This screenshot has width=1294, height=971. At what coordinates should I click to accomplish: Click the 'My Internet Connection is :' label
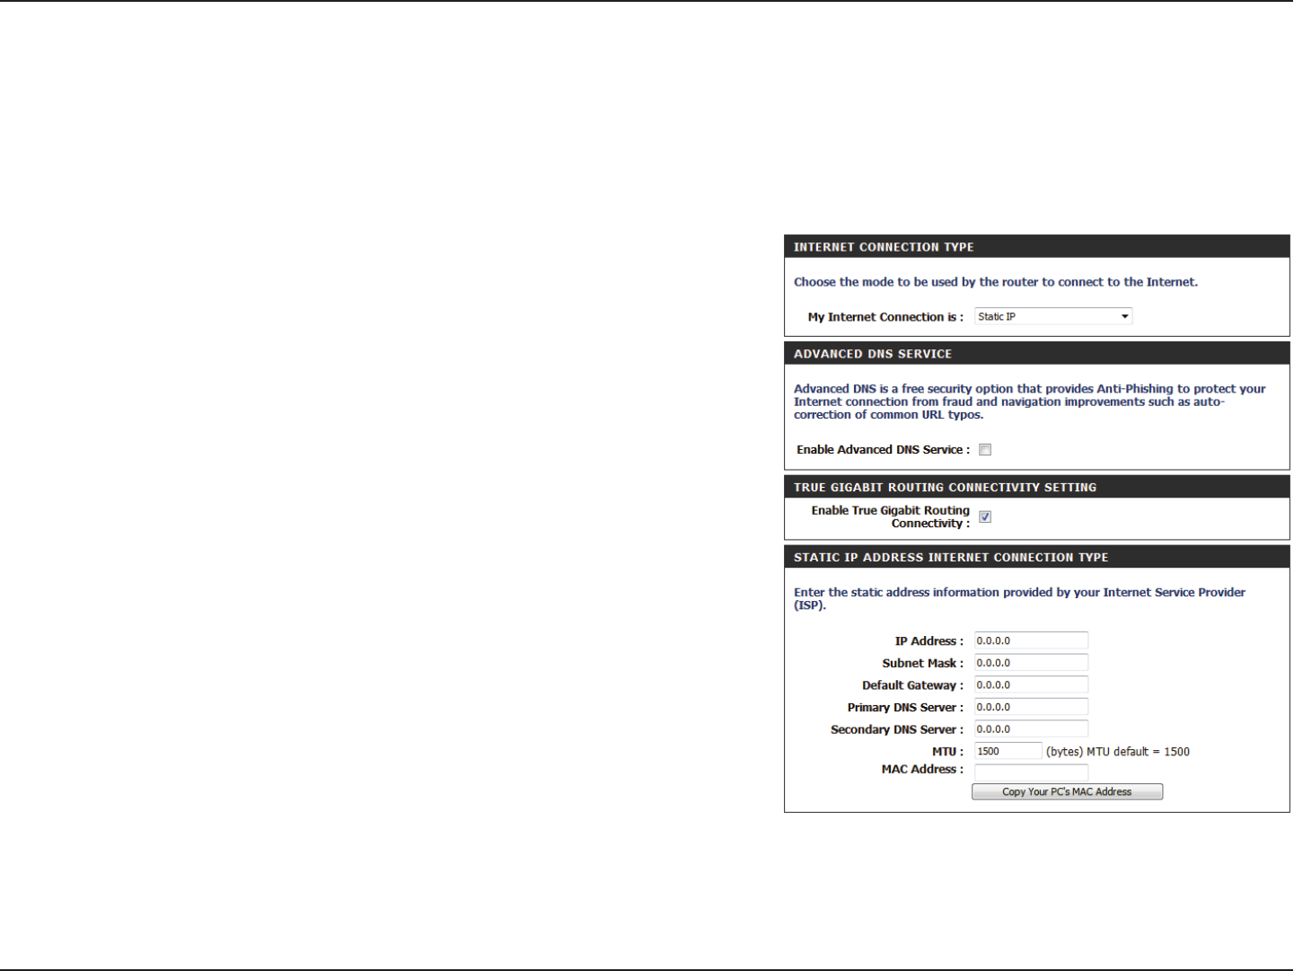[x=885, y=317]
